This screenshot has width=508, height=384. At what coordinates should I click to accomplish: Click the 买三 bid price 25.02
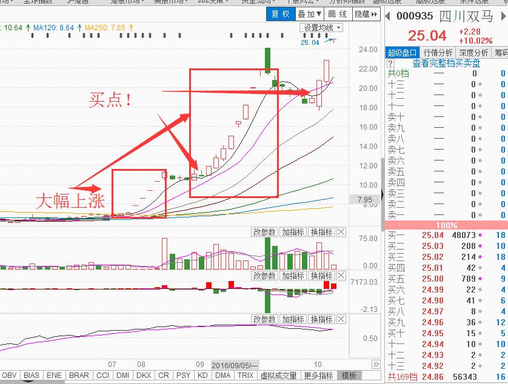432,257
